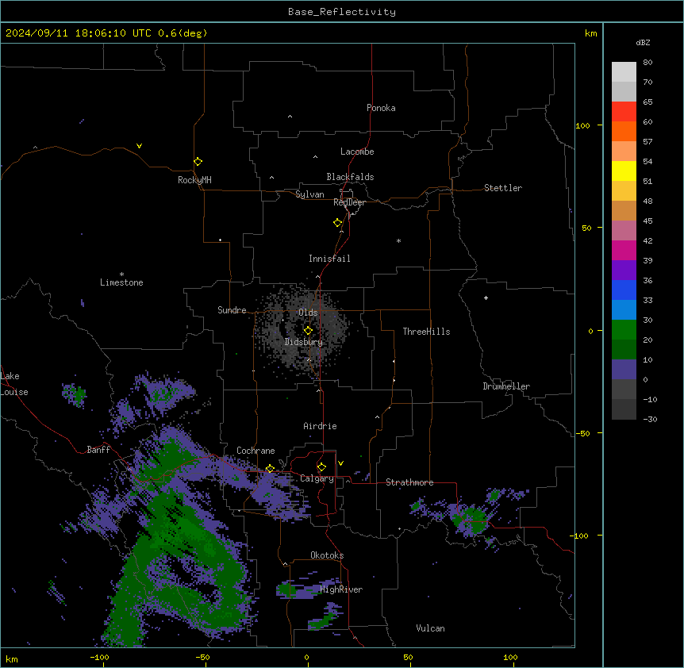This screenshot has height=668, width=684.
Task: Click the Stettler city label
Action: (503, 188)
